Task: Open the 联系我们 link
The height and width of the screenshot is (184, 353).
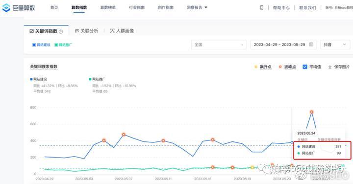Action: [307, 8]
